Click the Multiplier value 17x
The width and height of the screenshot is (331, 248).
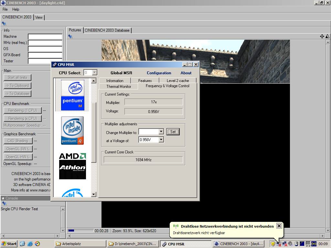tap(154, 102)
